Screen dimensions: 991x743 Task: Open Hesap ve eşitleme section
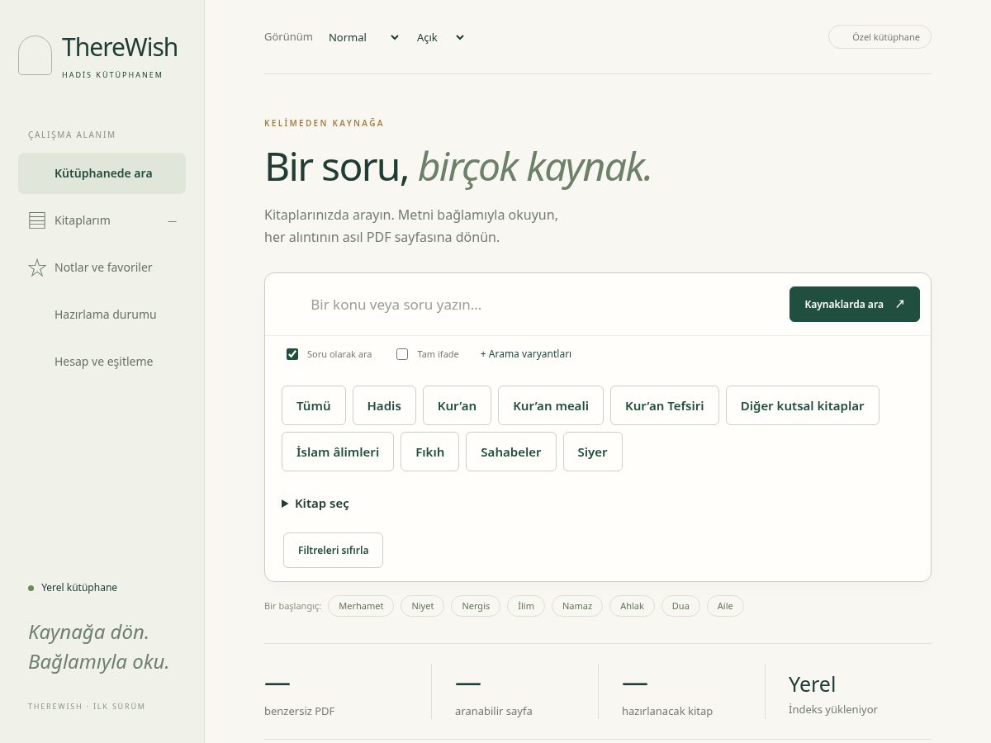coord(102,362)
